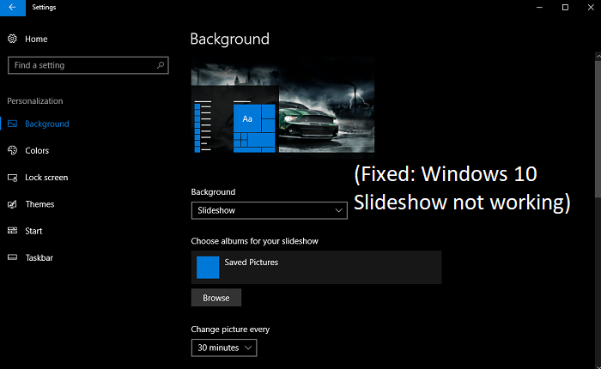
Task: Click the Themes brush icon
Action: [x=12, y=204]
